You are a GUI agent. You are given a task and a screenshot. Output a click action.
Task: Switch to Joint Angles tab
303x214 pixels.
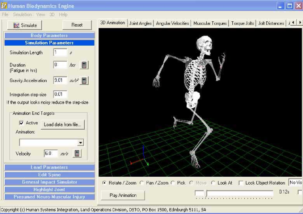[x=140, y=23]
